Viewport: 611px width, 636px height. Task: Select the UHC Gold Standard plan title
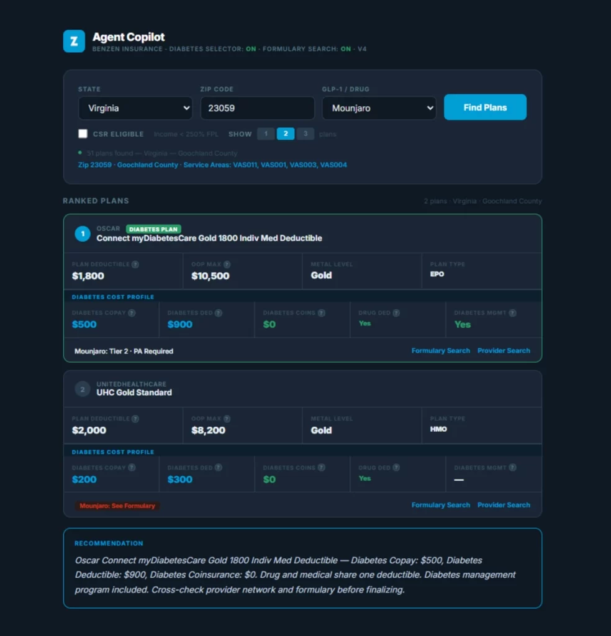coord(134,393)
